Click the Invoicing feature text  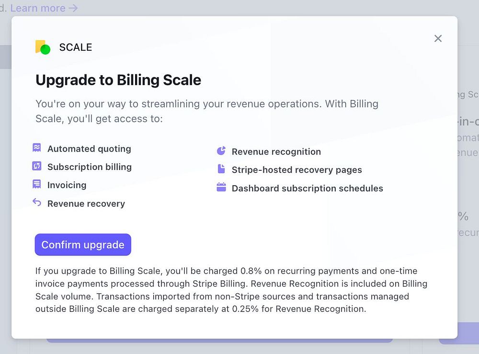pos(67,185)
